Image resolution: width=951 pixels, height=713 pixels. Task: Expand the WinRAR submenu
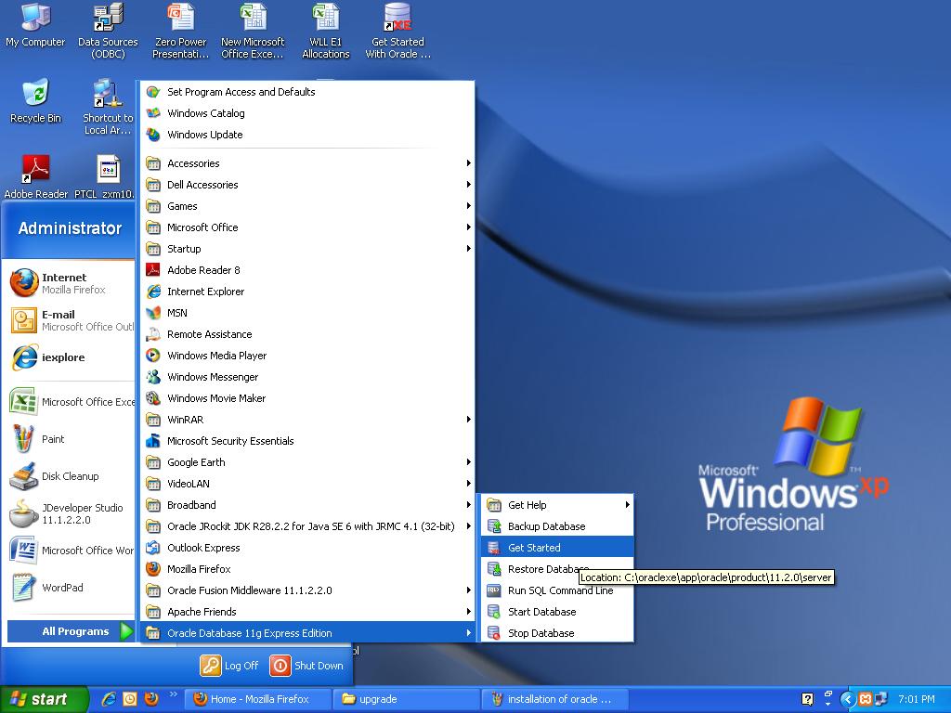[x=307, y=420]
